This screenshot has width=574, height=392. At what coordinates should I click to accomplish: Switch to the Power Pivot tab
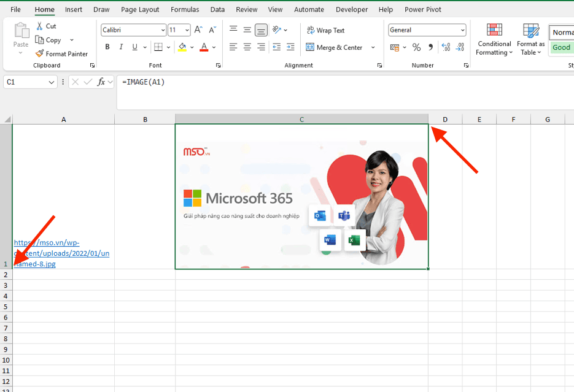423,9
